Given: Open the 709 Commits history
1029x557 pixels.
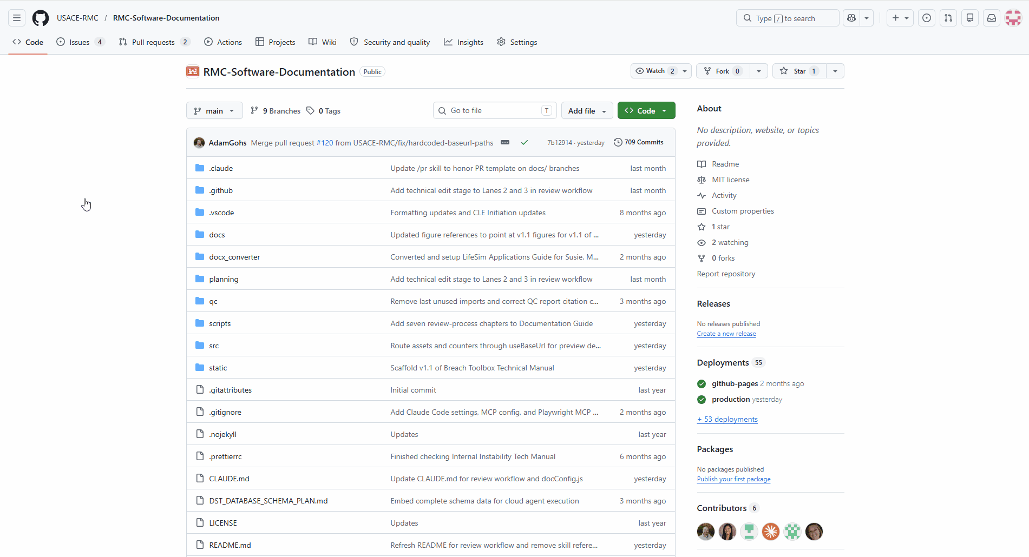Looking at the screenshot, I should (x=639, y=142).
